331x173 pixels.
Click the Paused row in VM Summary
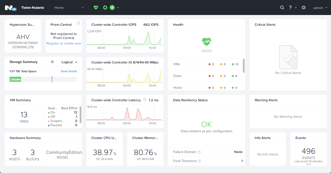pyautogui.click(x=63, y=125)
